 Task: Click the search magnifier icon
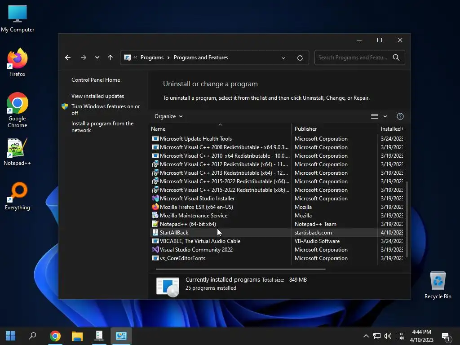(x=396, y=57)
